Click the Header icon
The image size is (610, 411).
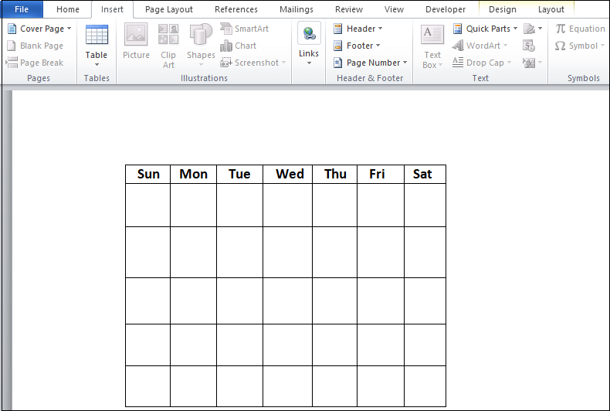pos(338,29)
